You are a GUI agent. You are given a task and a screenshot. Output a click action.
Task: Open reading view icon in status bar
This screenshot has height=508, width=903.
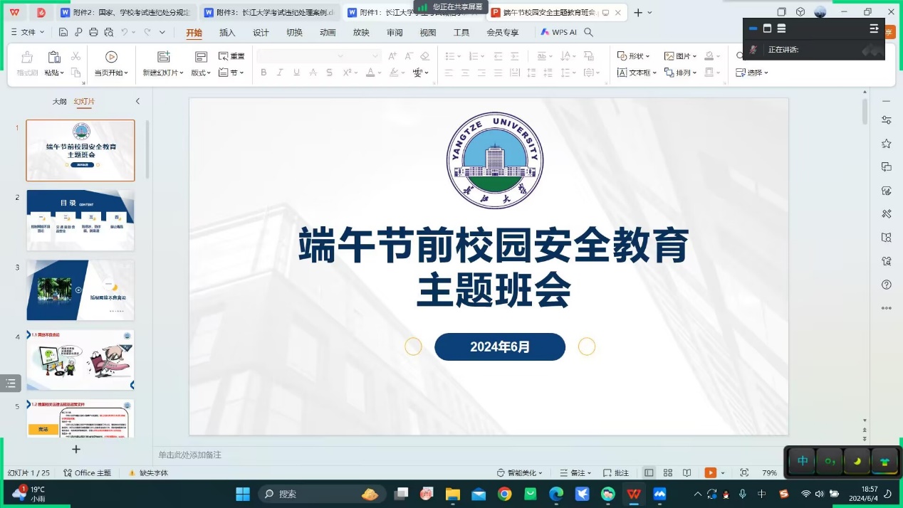point(687,473)
